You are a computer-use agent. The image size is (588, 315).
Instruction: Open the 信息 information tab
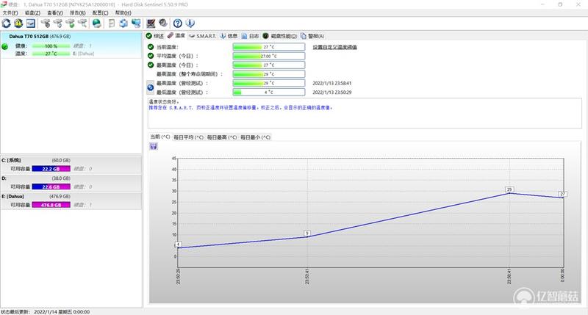coord(229,36)
